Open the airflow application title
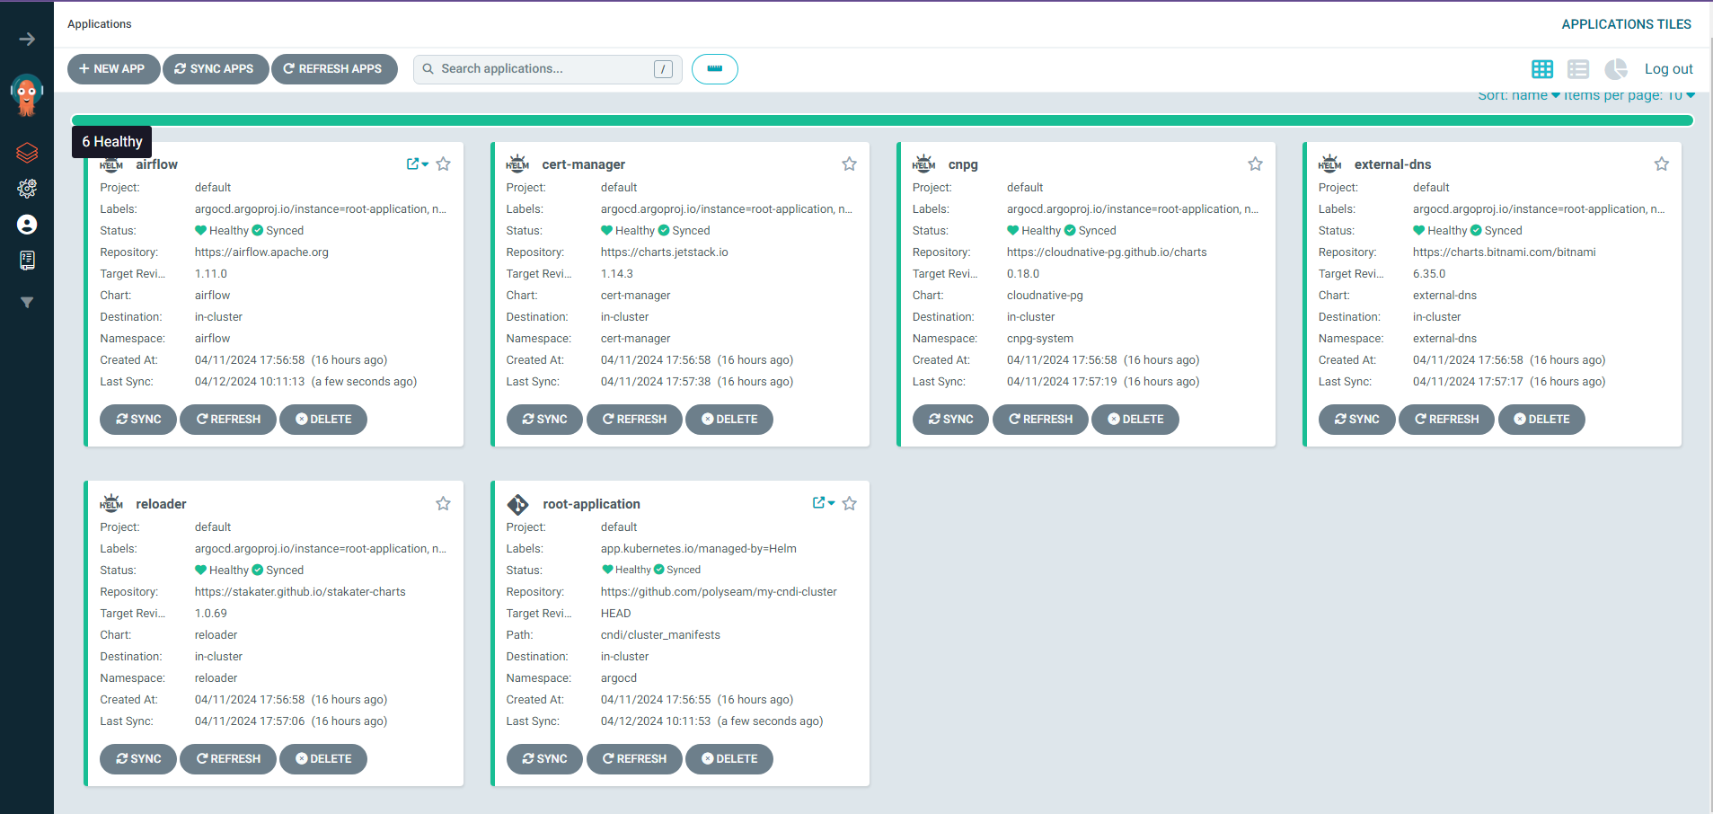Screen dimensions: 1713x814 [157, 164]
